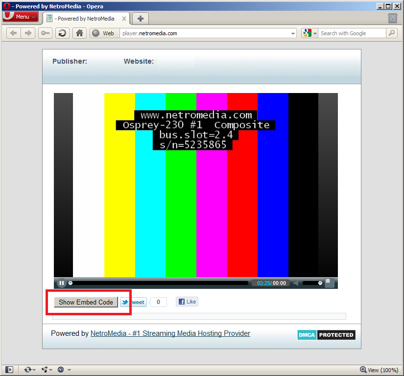Focus the Search with Google field
404x376 pixels.
[x=352, y=33]
